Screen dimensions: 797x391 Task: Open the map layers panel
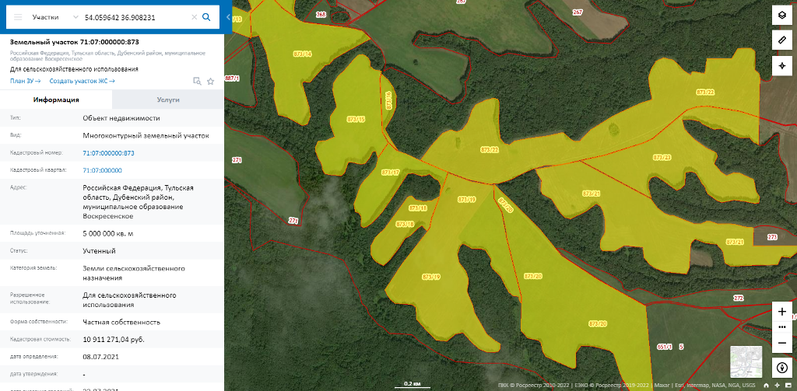782,16
